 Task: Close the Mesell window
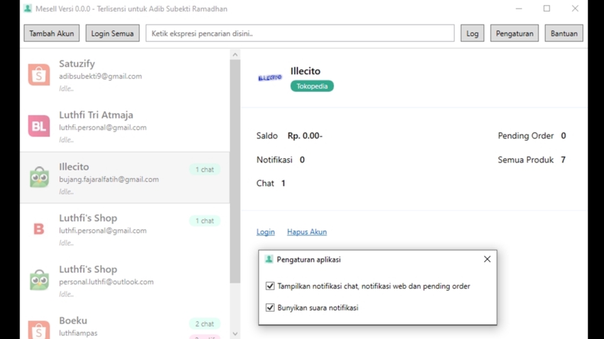(575, 8)
